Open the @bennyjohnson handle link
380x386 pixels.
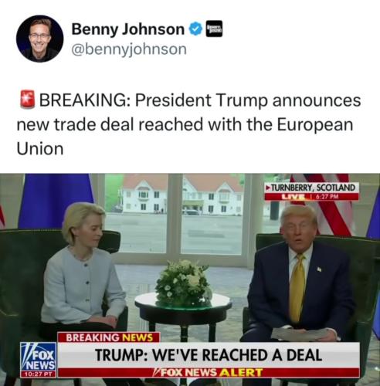[x=129, y=49]
